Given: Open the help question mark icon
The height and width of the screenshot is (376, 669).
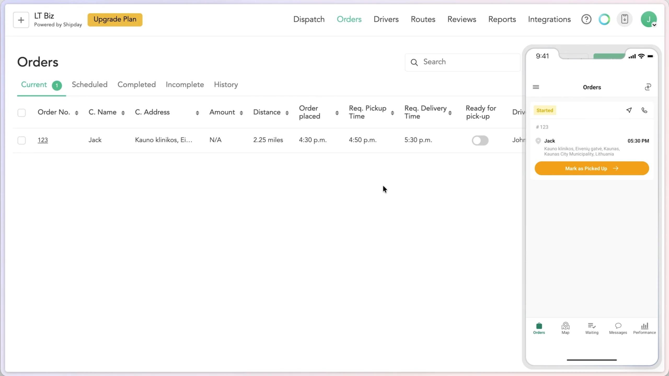Looking at the screenshot, I should (586, 19).
